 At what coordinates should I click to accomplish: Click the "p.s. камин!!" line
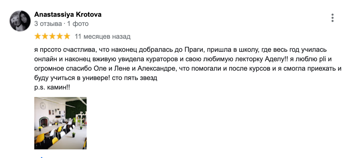click(52, 88)
